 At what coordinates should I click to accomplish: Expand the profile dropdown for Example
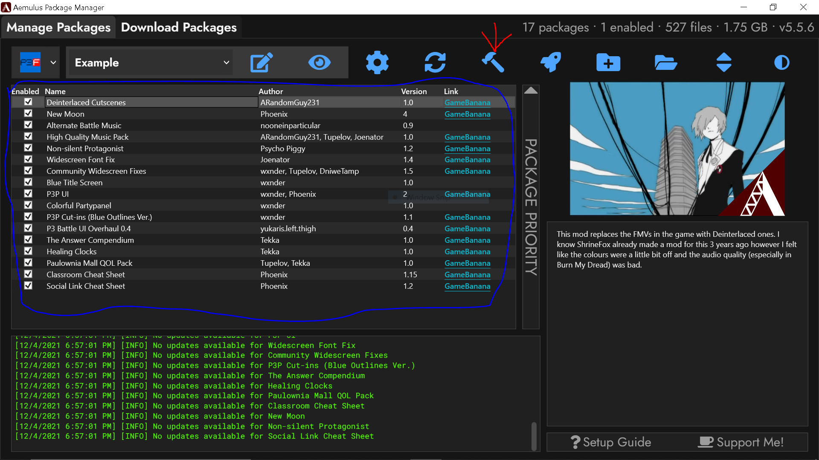click(227, 62)
